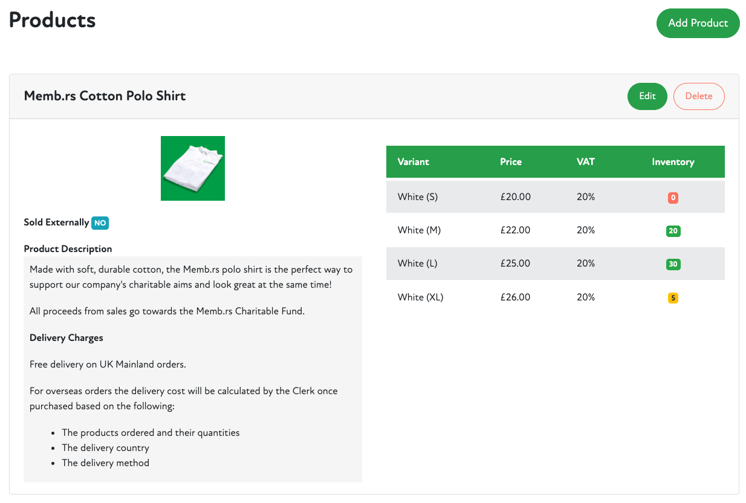Select the White (L) variant row
Viewport: 746px width, 503px height.
point(418,264)
